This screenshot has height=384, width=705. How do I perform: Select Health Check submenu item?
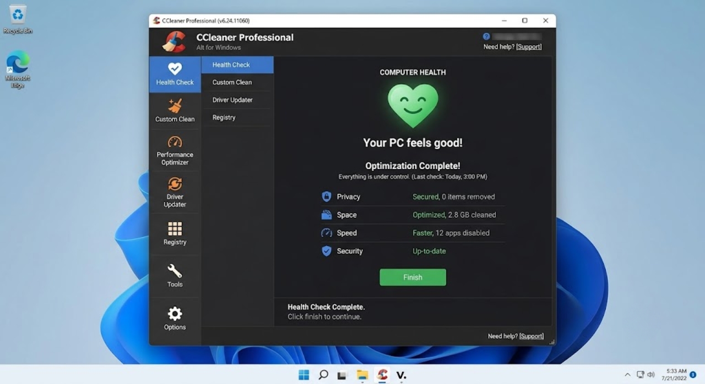pyautogui.click(x=237, y=65)
